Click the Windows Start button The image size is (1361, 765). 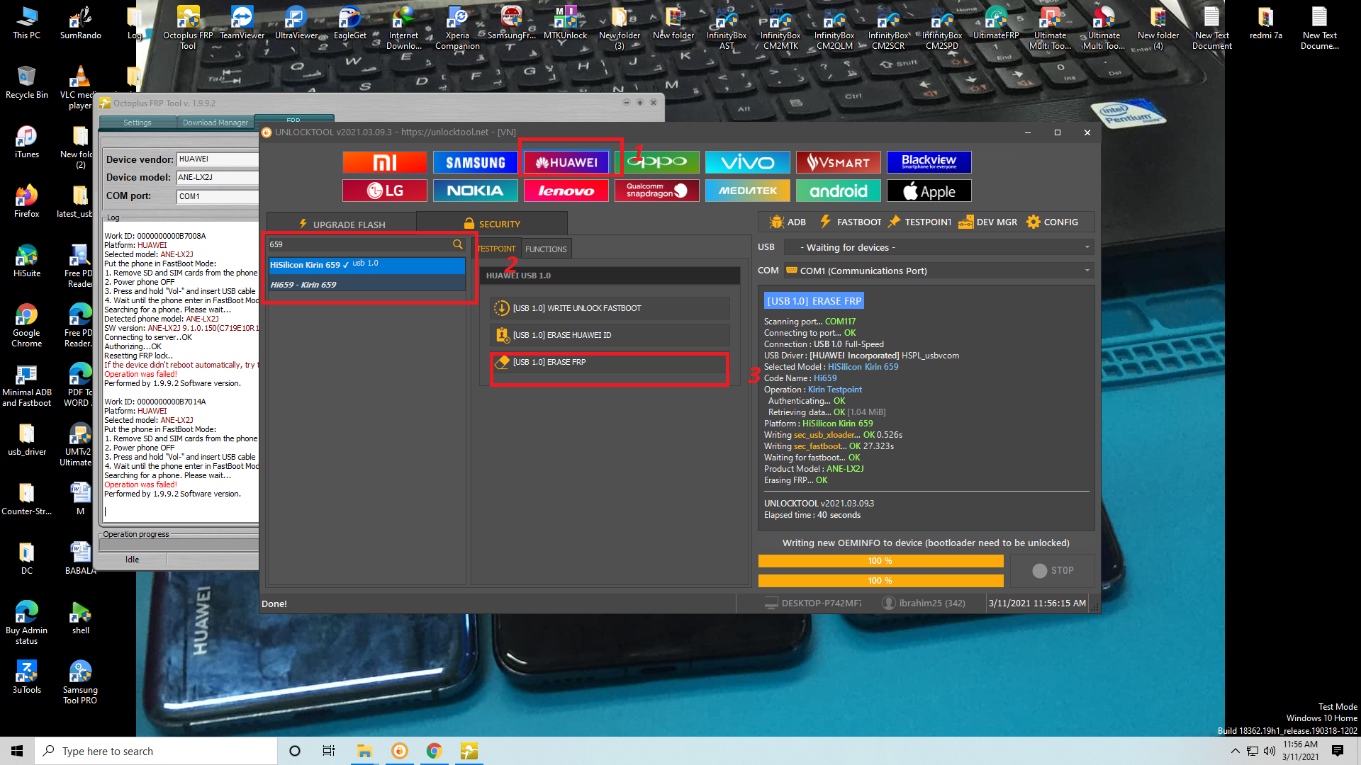tap(17, 751)
